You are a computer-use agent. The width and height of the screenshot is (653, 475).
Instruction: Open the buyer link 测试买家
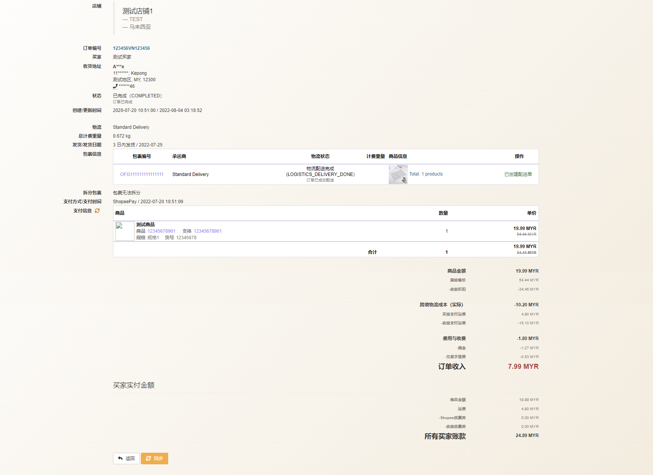click(x=122, y=57)
